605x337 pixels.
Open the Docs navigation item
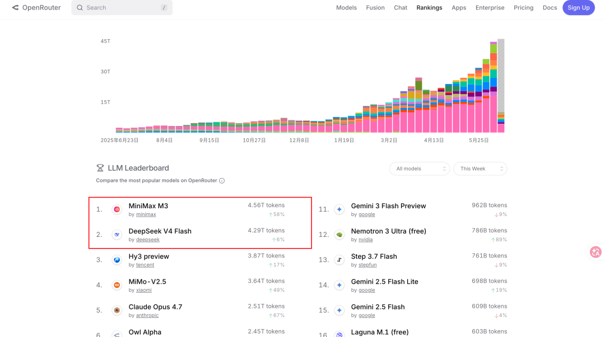[550, 7]
